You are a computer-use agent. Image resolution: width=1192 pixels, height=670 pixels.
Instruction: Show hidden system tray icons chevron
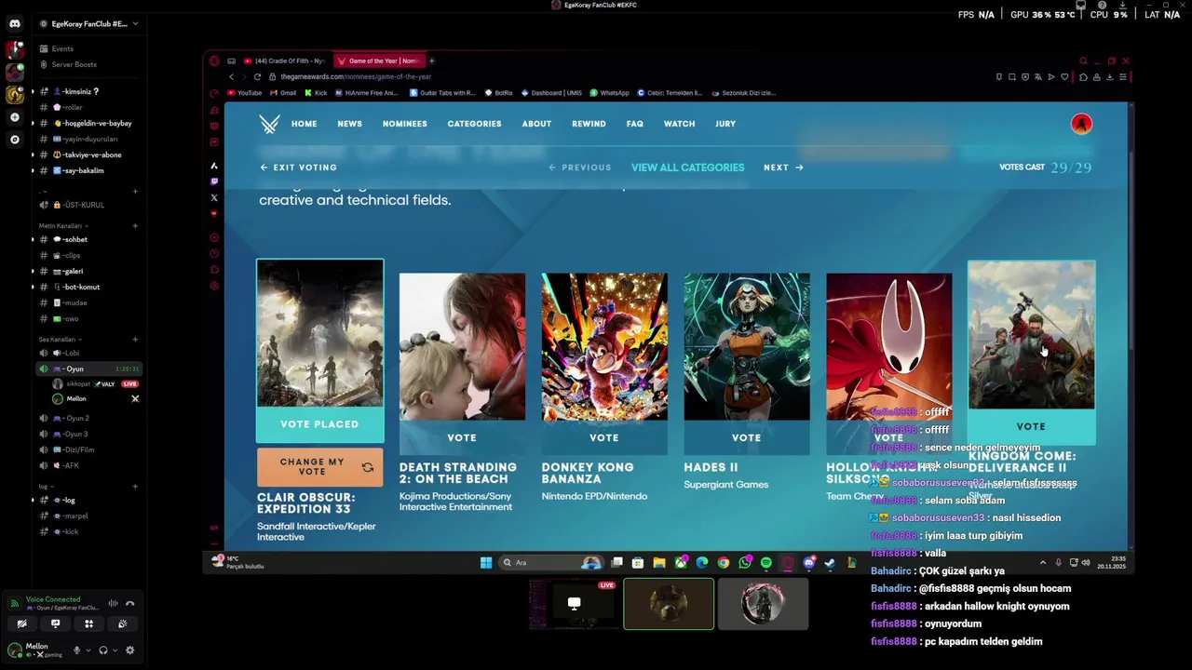(x=1042, y=562)
